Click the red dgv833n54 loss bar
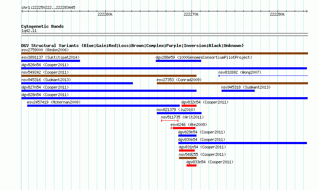Viewport: 318px width, 190px height. [192, 165]
